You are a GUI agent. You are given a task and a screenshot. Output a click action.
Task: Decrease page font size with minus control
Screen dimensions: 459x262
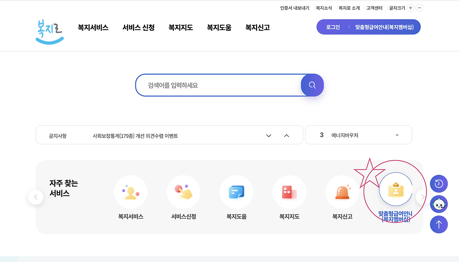[x=419, y=8]
